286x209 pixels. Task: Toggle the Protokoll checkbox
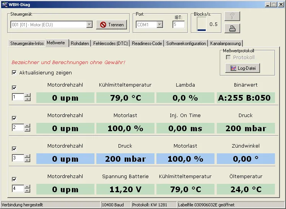(x=228, y=57)
